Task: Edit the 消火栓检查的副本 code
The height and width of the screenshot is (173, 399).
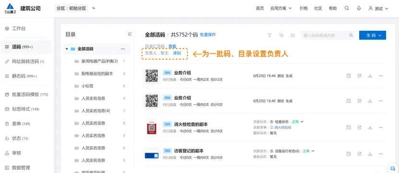Action: point(359,127)
